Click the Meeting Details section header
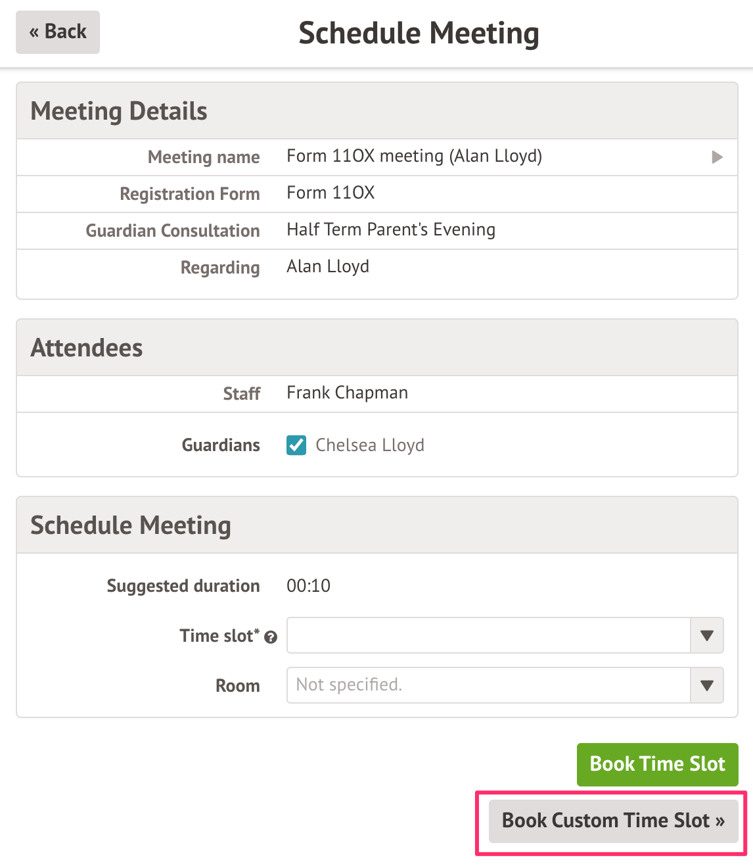Screen dimensions: 753x868 point(119,111)
